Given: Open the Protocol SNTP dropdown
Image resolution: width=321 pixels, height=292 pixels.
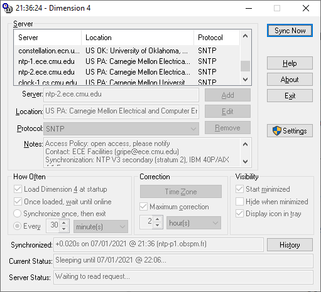Looking at the screenshot, I should (x=121, y=128).
